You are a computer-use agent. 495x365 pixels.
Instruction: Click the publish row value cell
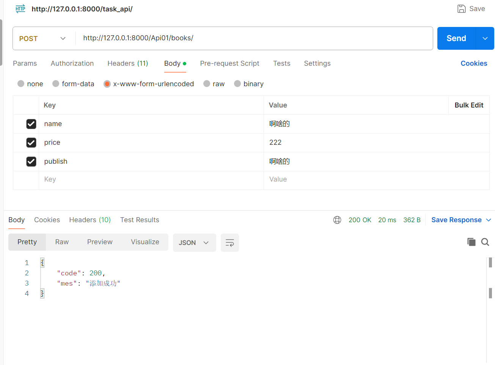376,161
